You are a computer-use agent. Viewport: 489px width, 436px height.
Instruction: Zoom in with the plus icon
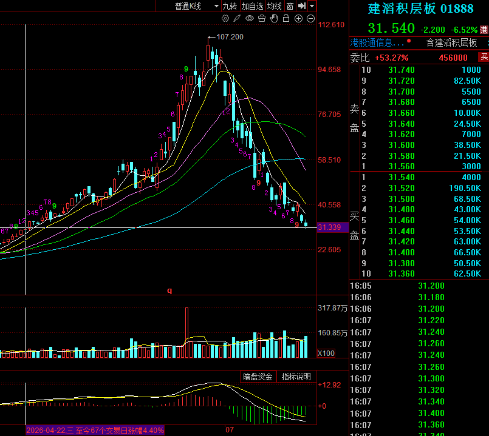pyautogui.click(x=298, y=18)
